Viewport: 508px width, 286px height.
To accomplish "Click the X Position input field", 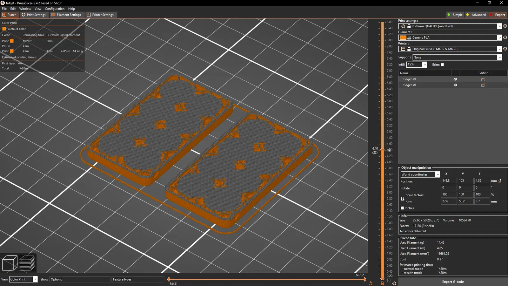I will pos(449,181).
